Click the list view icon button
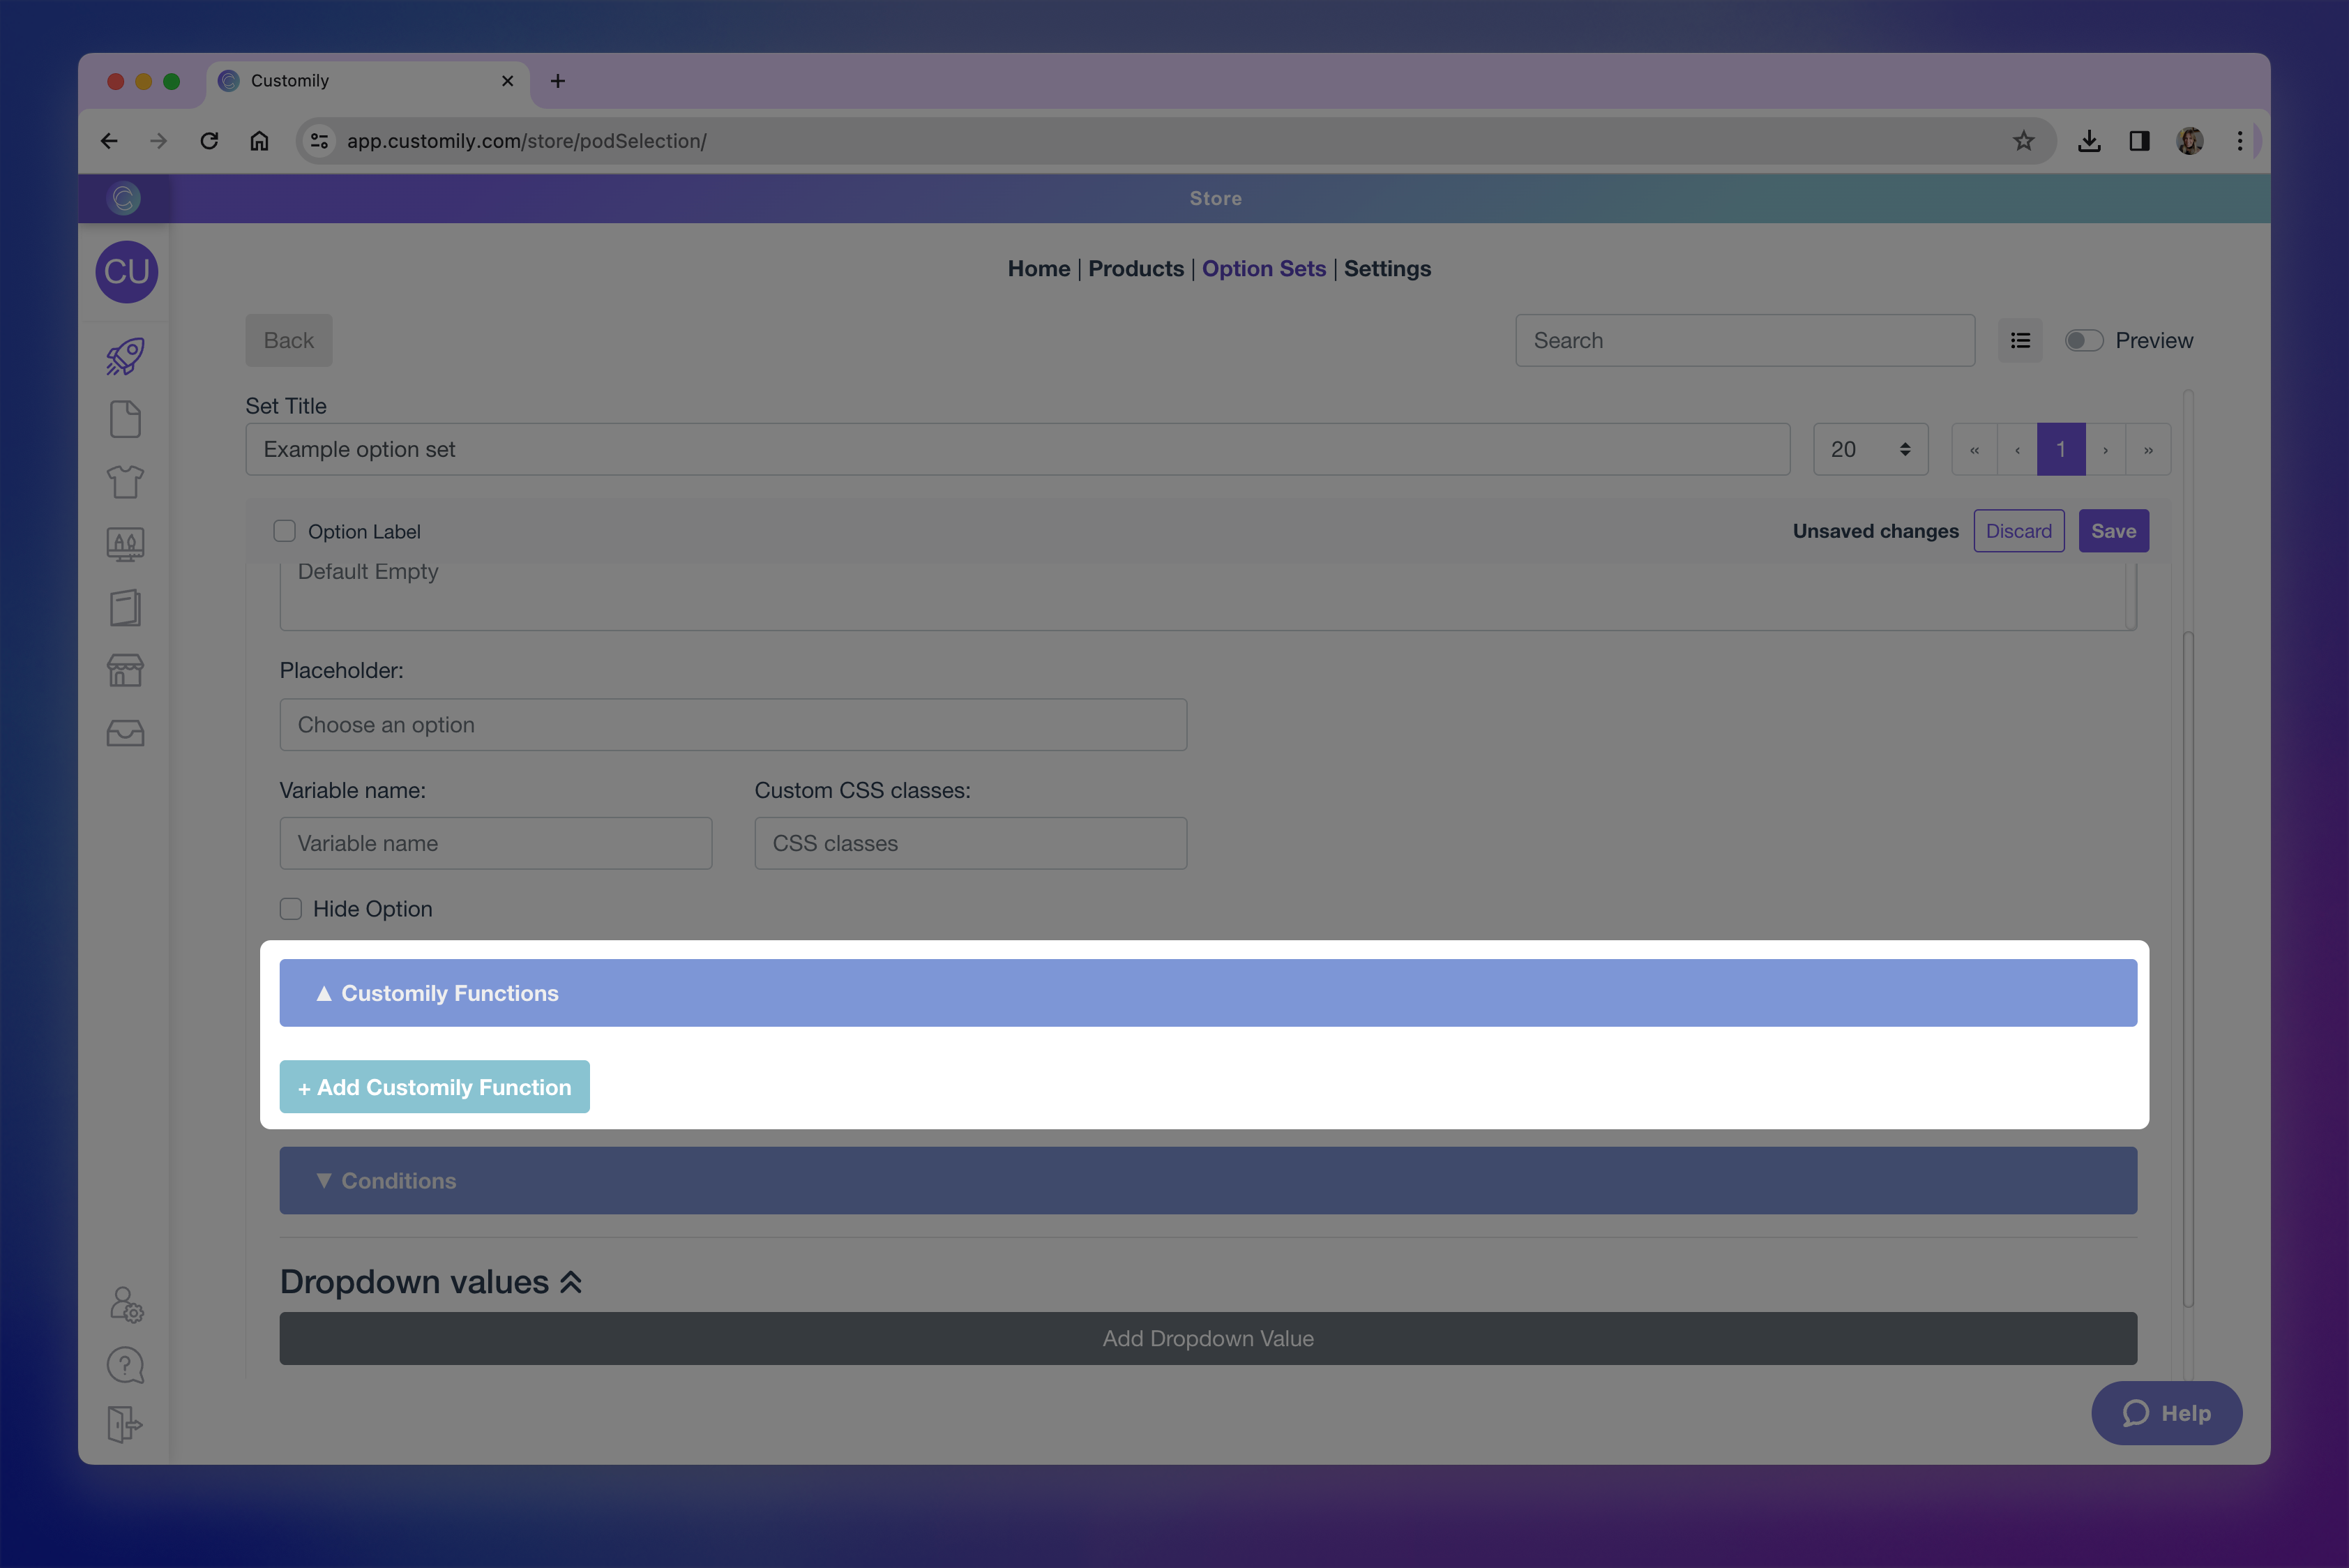The height and width of the screenshot is (1568, 2349). click(x=2020, y=341)
